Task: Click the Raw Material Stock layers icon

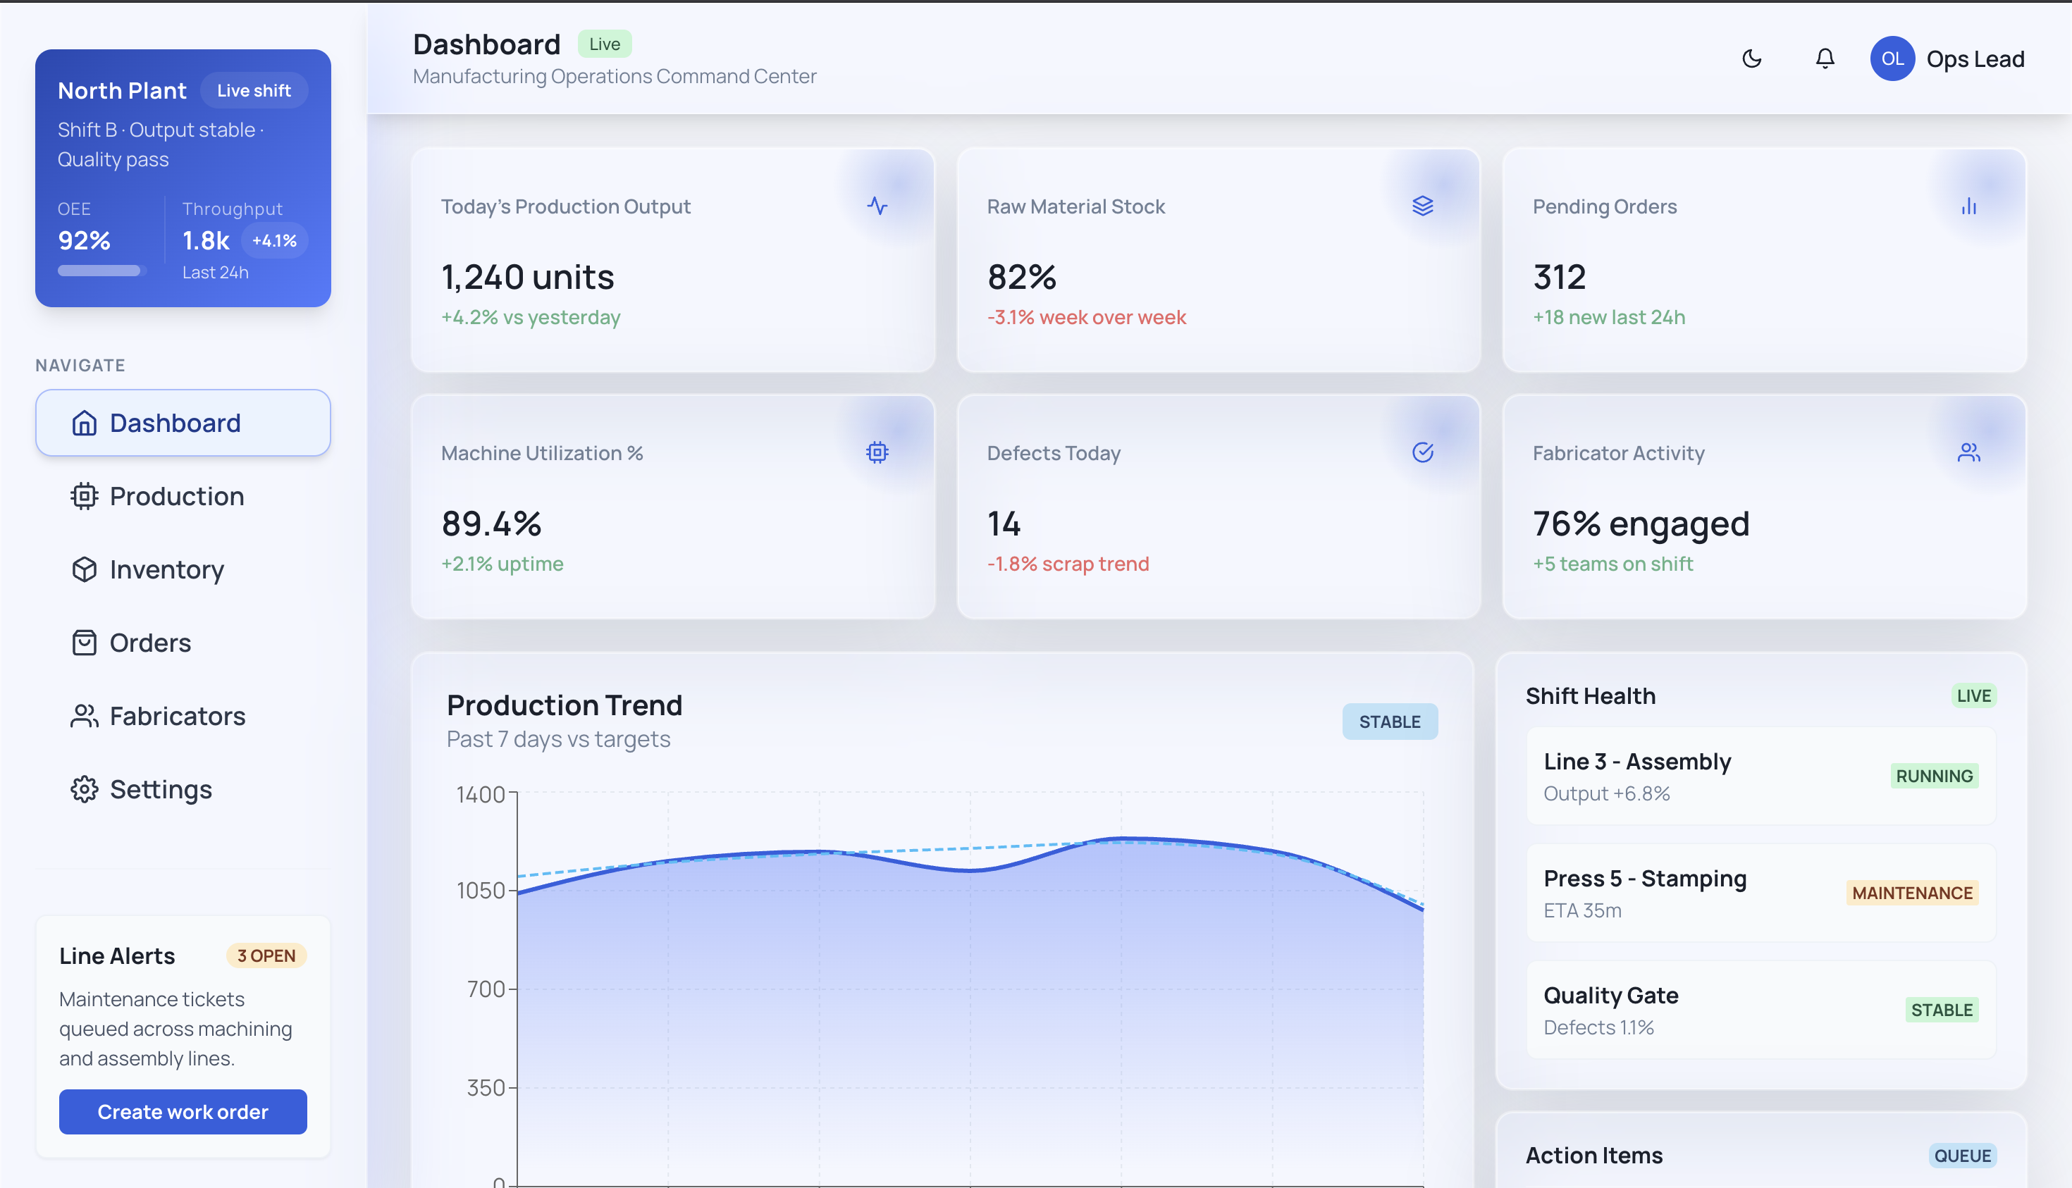Action: pos(1423,206)
